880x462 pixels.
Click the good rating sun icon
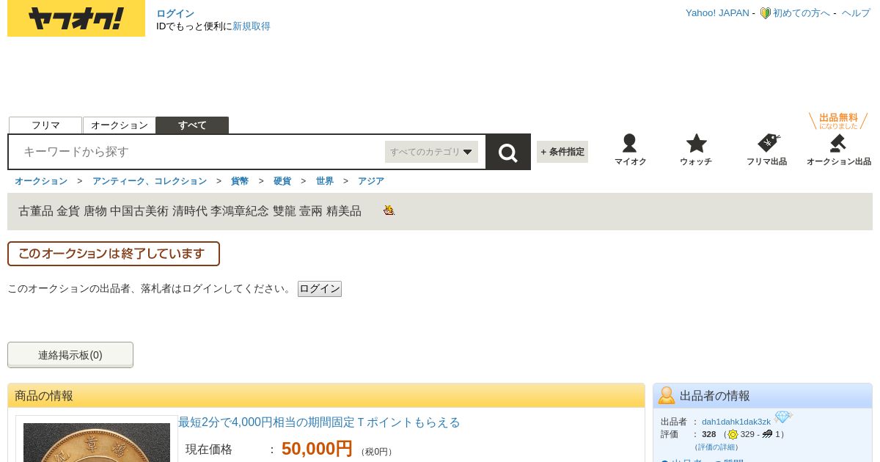pyautogui.click(x=733, y=434)
